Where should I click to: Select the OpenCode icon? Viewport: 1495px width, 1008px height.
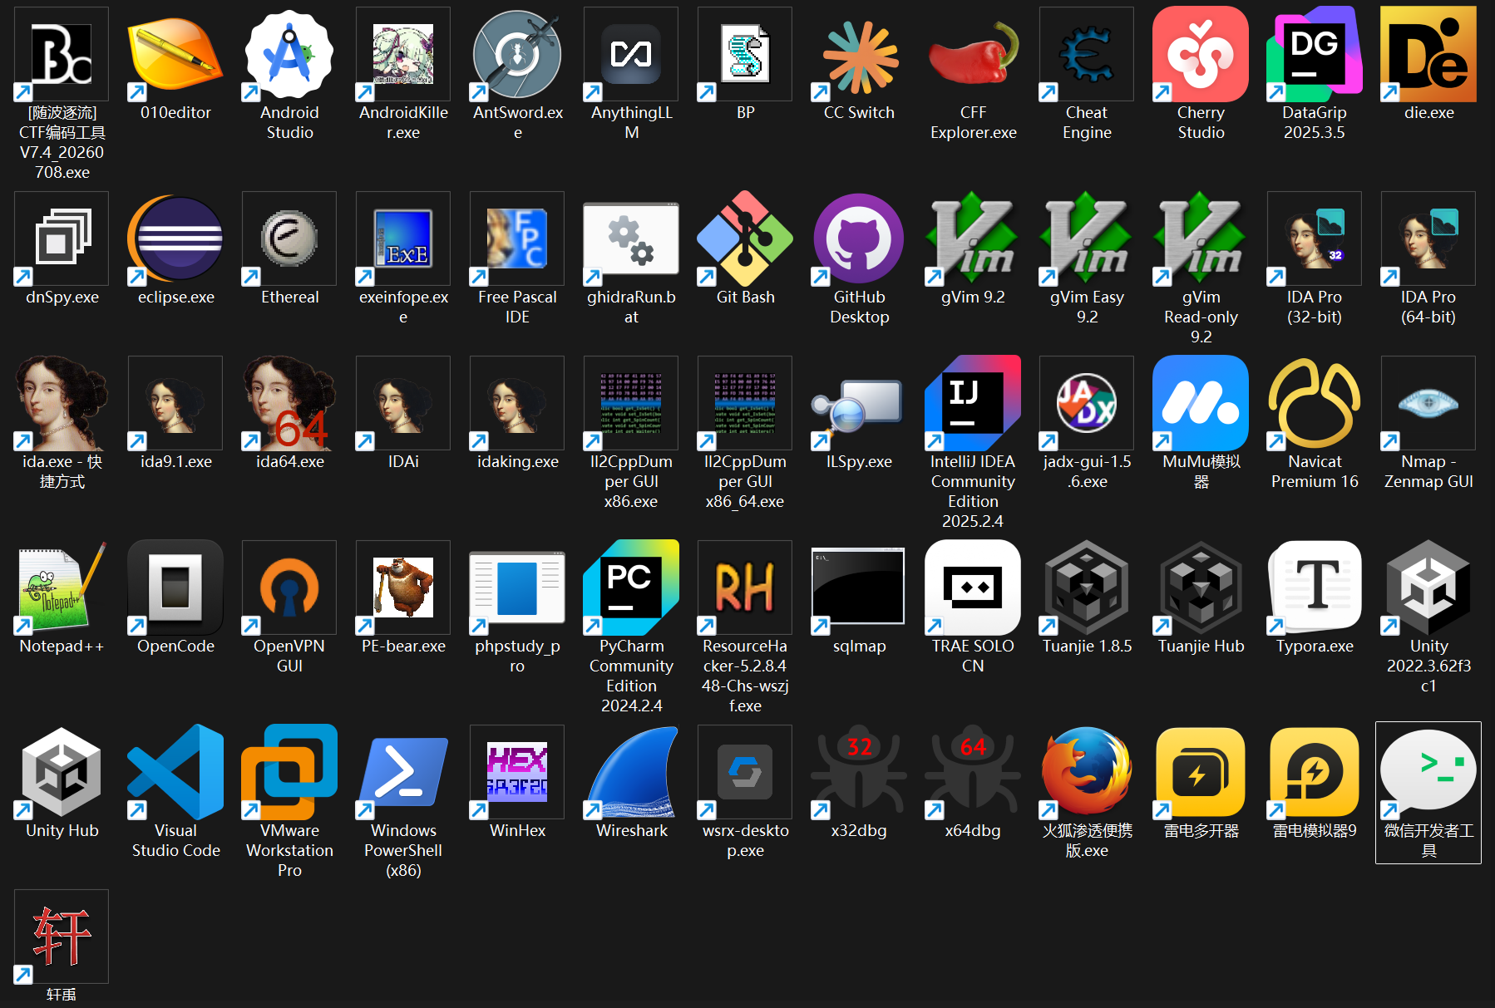[175, 588]
